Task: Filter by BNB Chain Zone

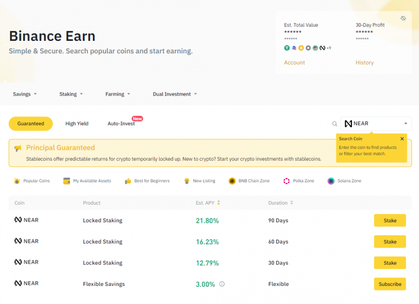Action: 249,181
